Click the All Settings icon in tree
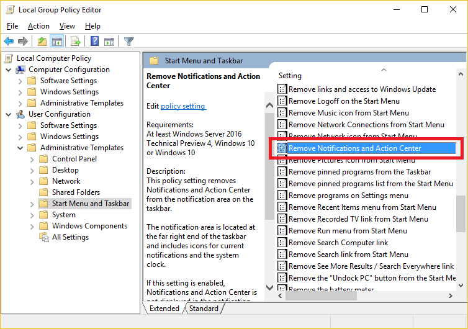This screenshot has width=468, height=329. tap(44, 237)
